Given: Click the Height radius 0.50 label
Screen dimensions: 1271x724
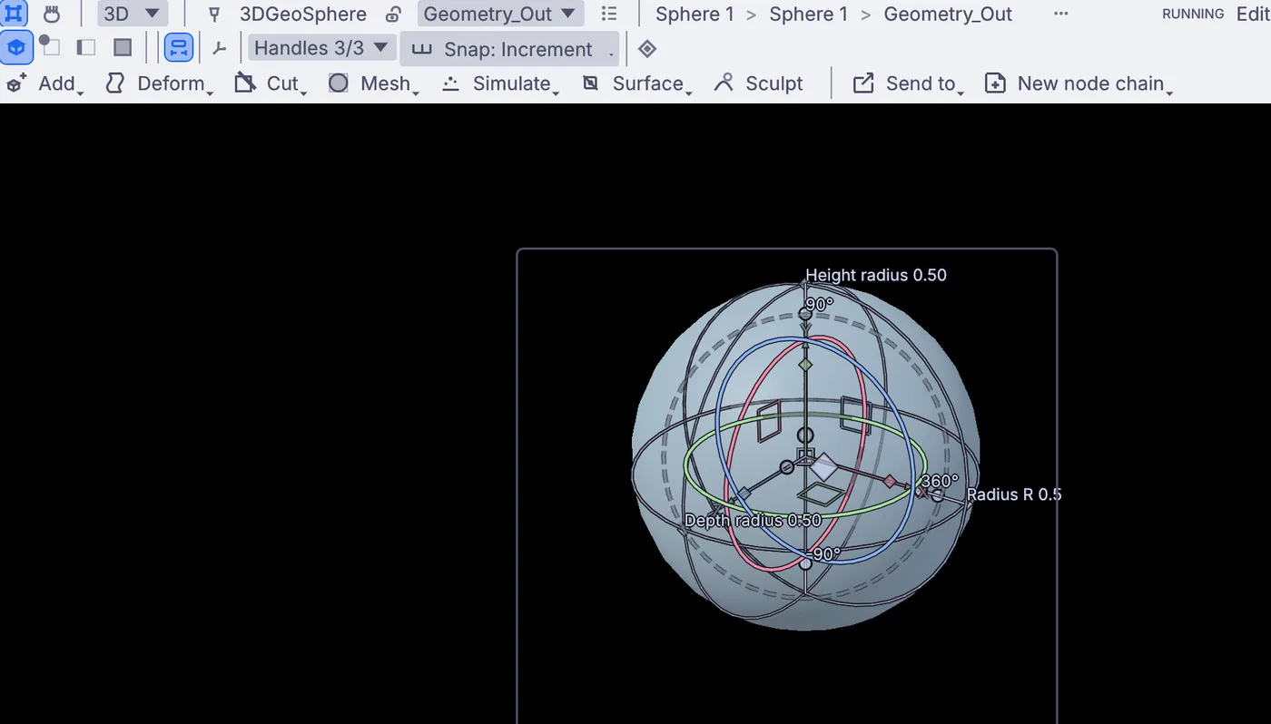Looking at the screenshot, I should pos(876,275).
